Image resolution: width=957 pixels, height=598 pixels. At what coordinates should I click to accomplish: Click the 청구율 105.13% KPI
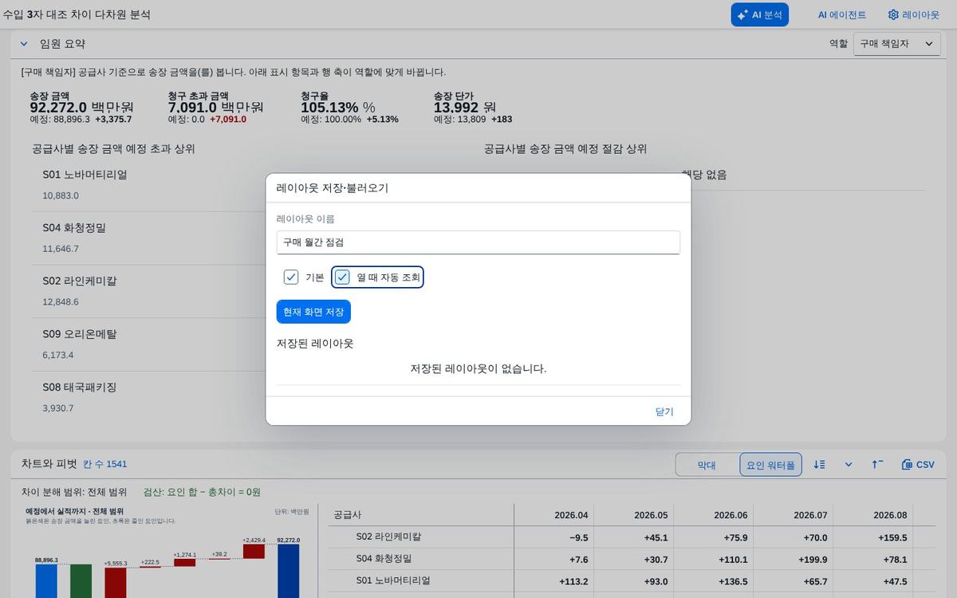click(x=349, y=107)
